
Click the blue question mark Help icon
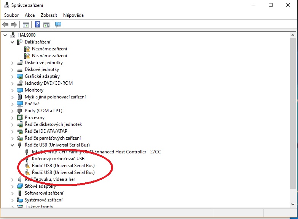(38, 25)
